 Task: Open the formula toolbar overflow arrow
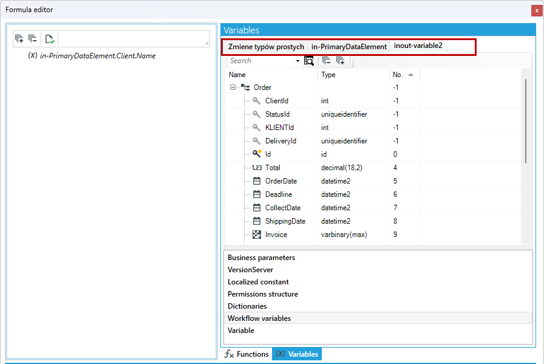point(207,43)
